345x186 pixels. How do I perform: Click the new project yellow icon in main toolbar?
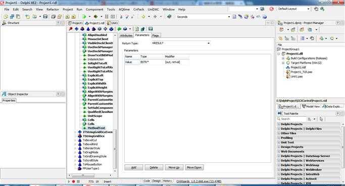[x=6, y=17]
